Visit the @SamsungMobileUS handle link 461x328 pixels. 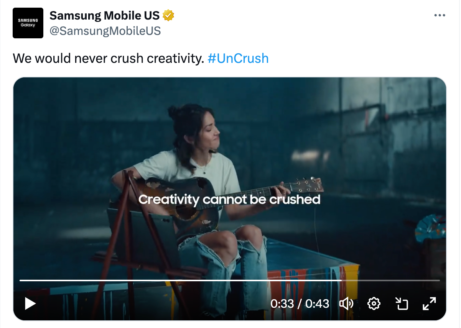coord(105,31)
